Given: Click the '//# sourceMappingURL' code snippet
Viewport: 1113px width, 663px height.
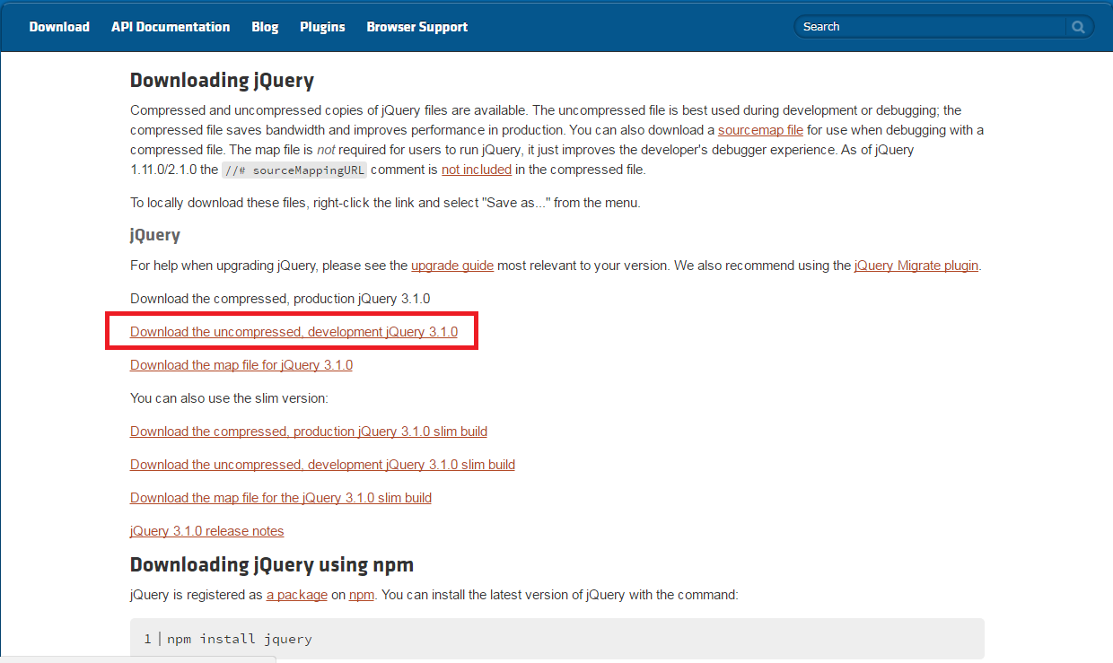Looking at the screenshot, I should [294, 170].
